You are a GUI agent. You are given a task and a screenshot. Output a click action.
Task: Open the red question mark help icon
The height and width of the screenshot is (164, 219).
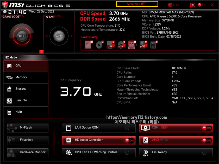point(41,52)
